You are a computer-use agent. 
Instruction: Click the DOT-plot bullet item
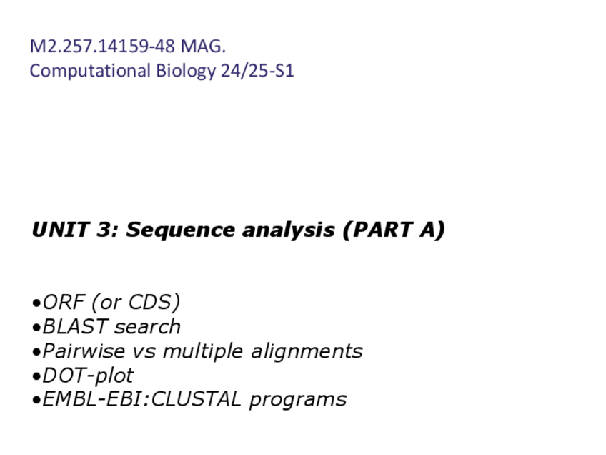pyautogui.click(x=88, y=376)
